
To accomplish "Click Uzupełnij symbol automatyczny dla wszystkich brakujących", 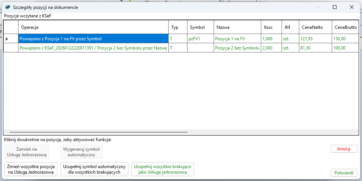I will pos(95,169).
